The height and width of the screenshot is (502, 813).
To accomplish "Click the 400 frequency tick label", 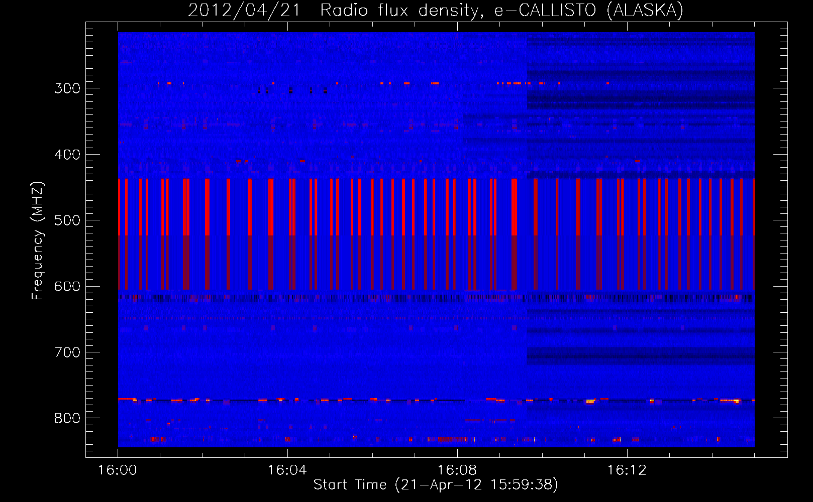I will [67, 155].
